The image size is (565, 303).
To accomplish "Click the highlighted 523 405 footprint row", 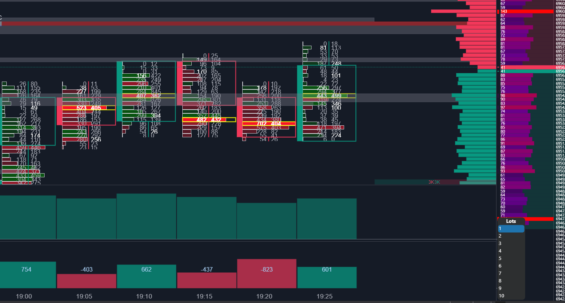I will (x=89, y=108).
